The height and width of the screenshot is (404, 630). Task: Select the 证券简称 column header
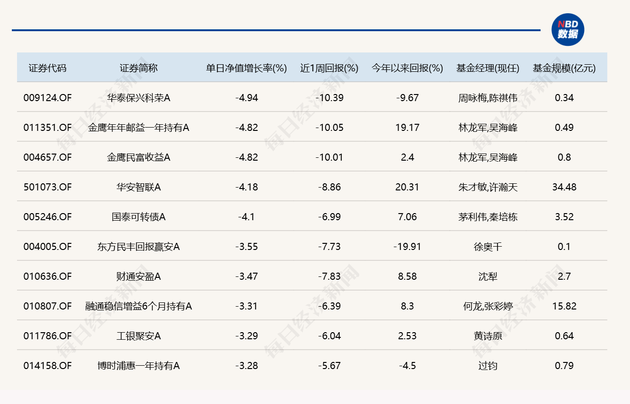click(139, 68)
